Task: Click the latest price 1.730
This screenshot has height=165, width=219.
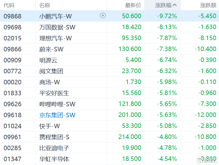Action: (x=133, y=82)
